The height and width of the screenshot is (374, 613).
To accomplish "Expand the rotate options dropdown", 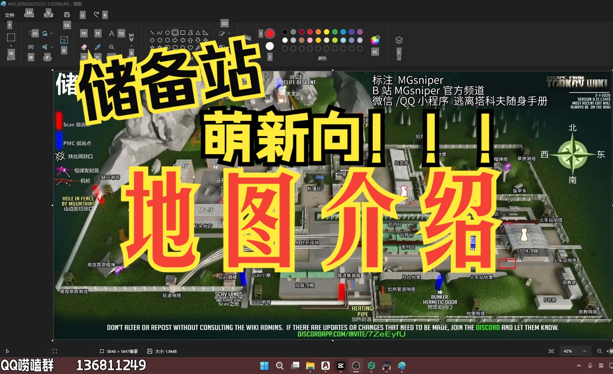I will click(52, 33).
